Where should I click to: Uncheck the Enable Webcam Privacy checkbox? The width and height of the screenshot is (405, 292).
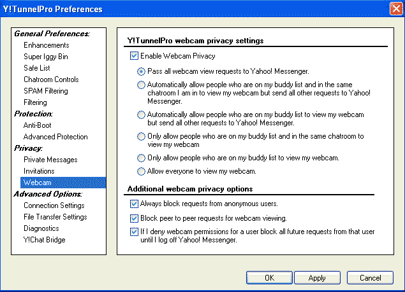pos(134,56)
